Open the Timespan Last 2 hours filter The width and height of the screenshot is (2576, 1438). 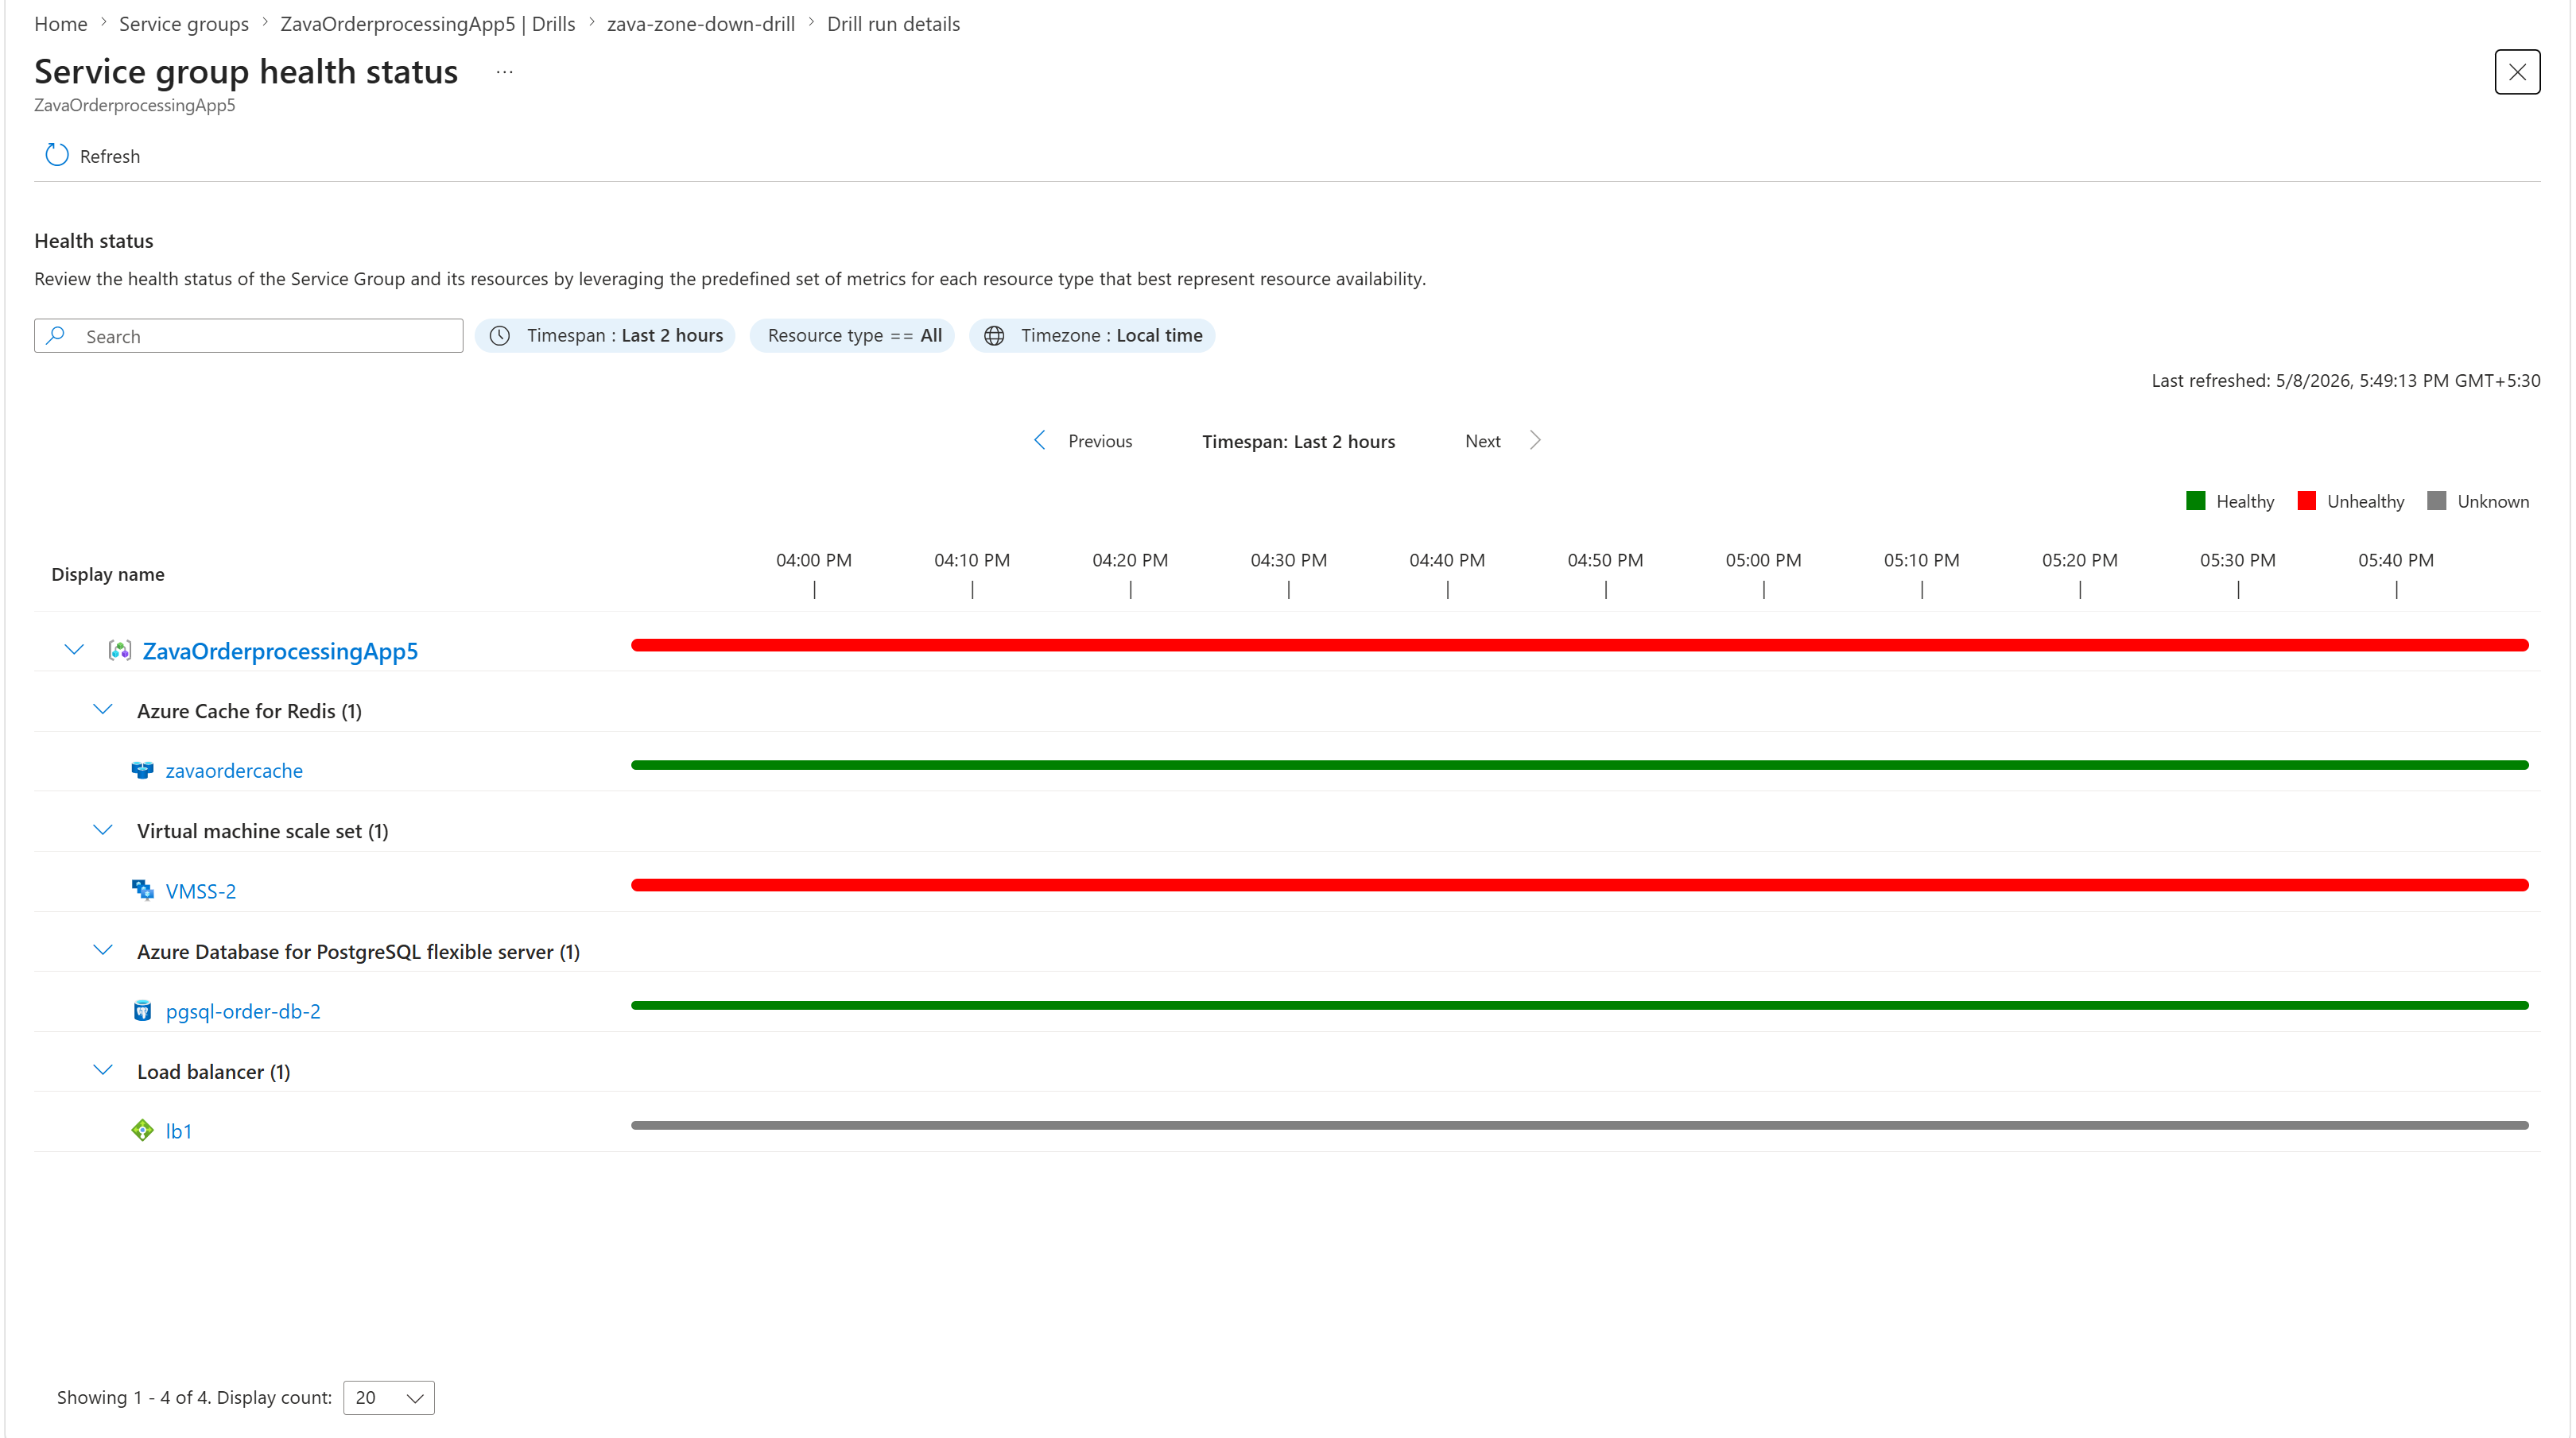(606, 336)
